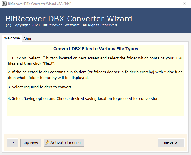Click the Buy Now button
The height and width of the screenshot is (155, 191).
coord(30,143)
